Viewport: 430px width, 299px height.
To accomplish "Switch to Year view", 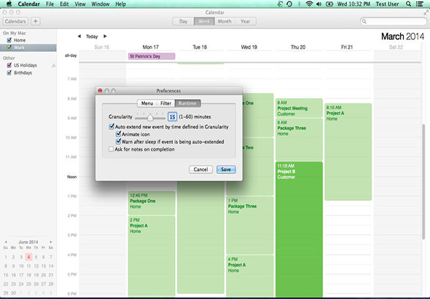I will [x=246, y=21].
